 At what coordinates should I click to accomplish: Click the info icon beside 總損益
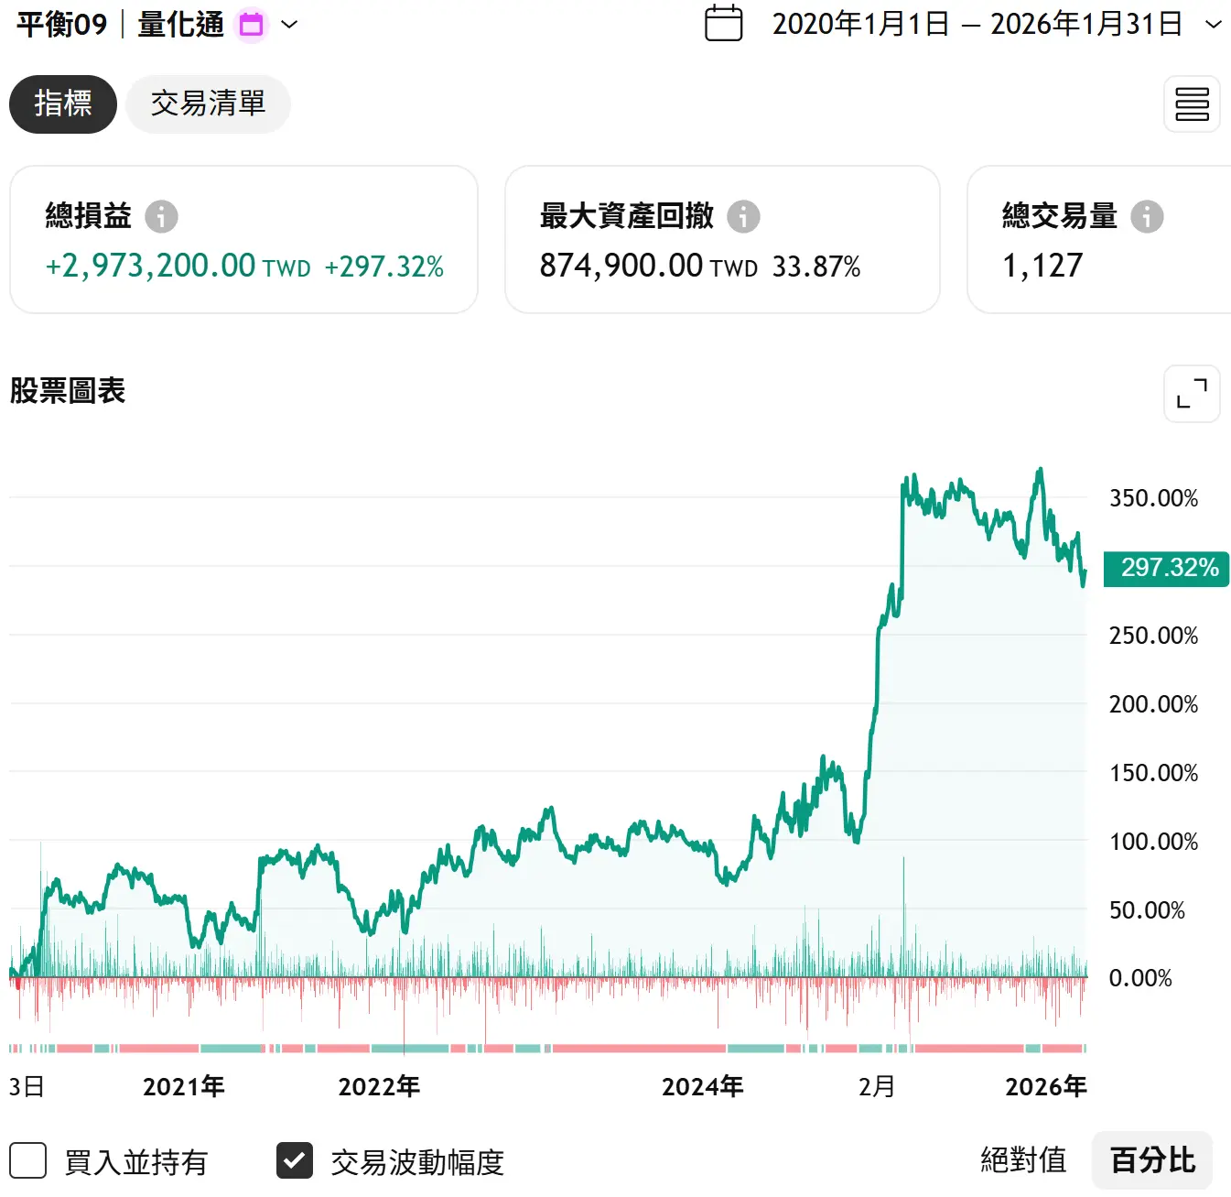click(x=161, y=217)
